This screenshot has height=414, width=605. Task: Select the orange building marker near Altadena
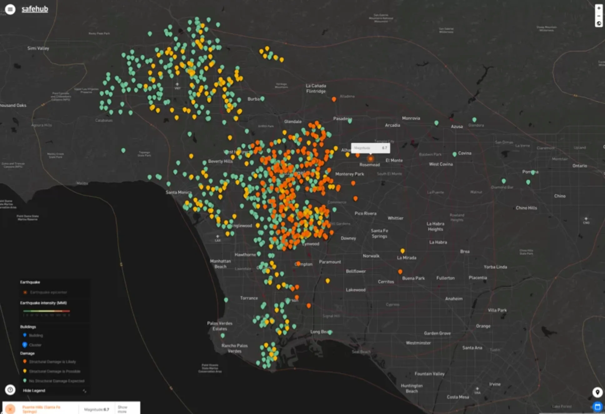click(334, 99)
